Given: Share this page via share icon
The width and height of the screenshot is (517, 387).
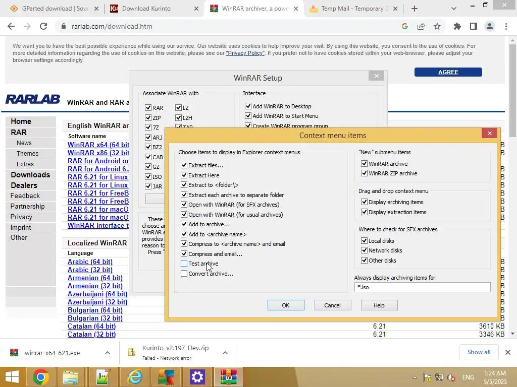Looking at the screenshot, I should (x=421, y=26).
